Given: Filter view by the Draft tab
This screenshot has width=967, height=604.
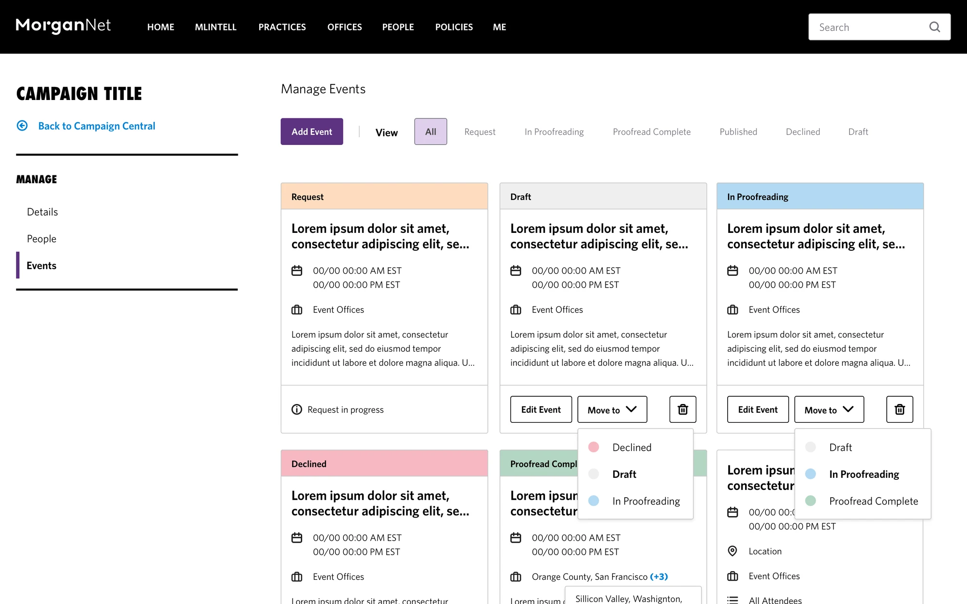Looking at the screenshot, I should point(858,132).
